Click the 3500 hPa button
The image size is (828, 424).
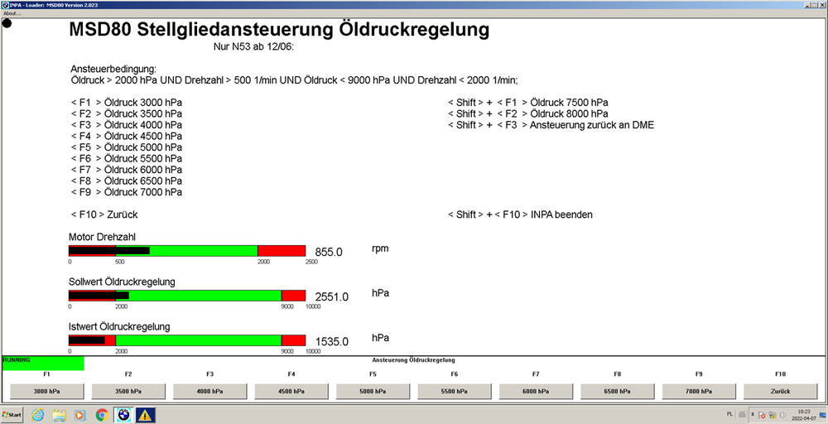pyautogui.click(x=128, y=391)
